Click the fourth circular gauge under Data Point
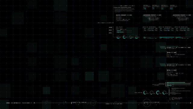 pyautogui.click(x=136, y=37)
